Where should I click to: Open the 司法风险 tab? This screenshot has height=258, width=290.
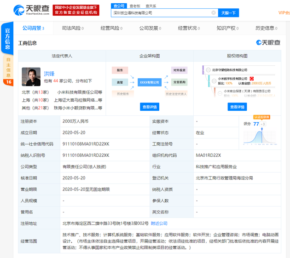73,28
